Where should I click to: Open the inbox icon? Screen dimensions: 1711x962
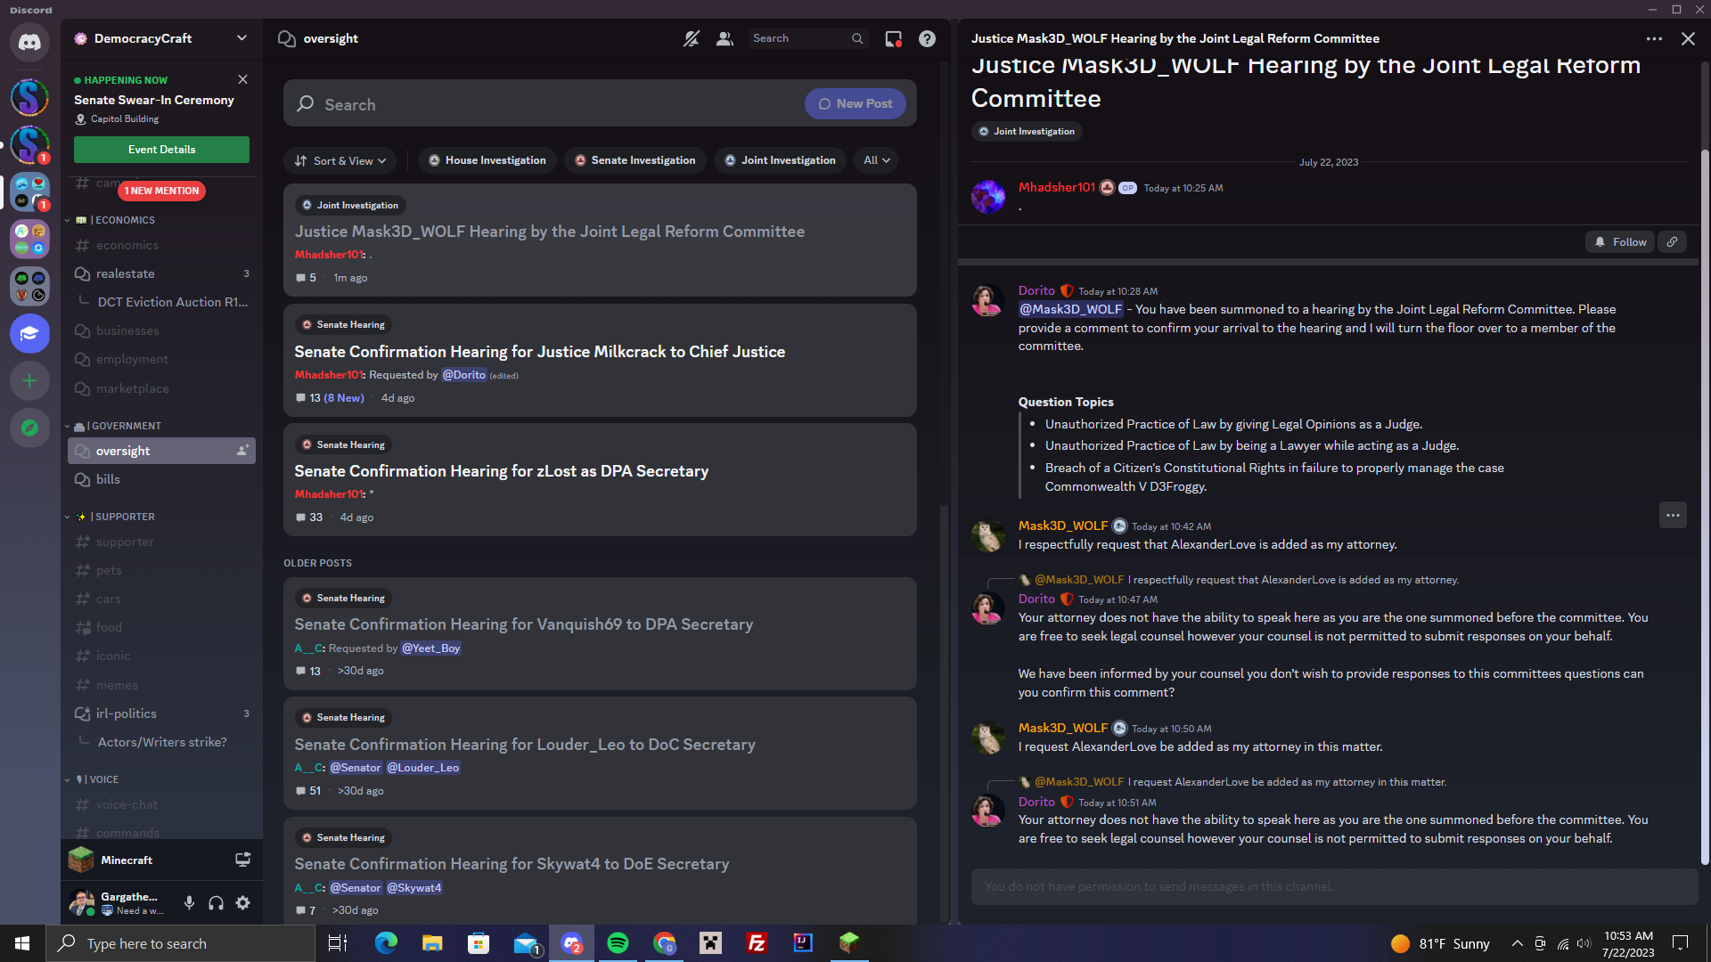point(893,38)
